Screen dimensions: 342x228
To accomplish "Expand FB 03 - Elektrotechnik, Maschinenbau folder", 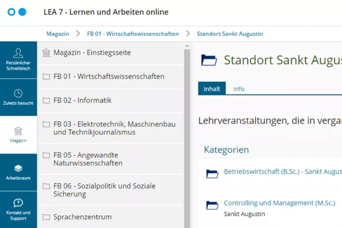I will pos(114,128).
